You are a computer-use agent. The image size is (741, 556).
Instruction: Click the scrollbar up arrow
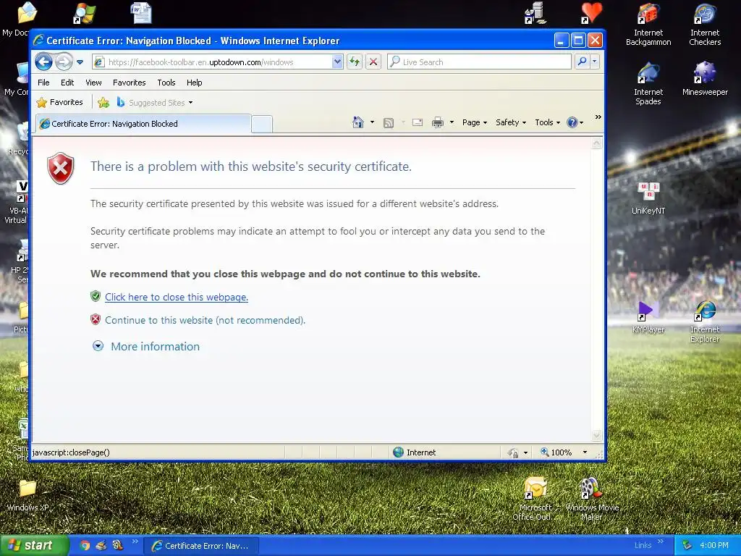pos(597,143)
